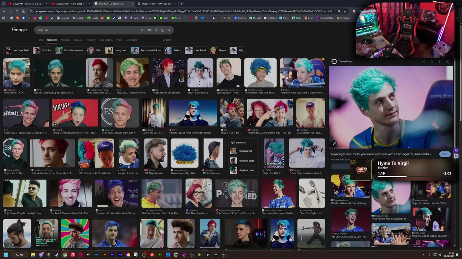Open browser home page button
This screenshot has height=259, width=462.
[23, 11]
